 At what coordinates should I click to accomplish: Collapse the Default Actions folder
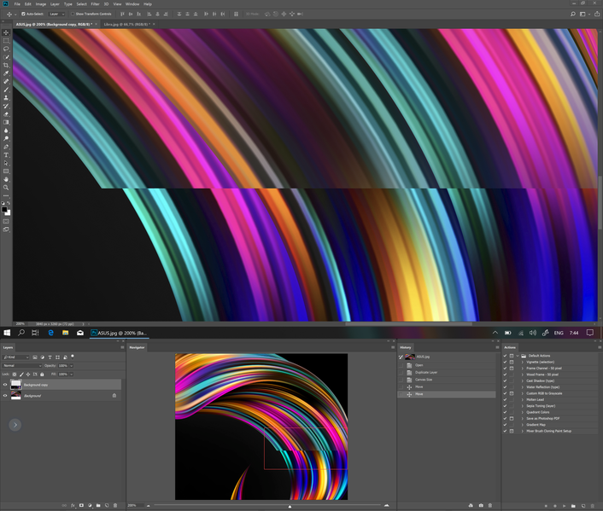518,355
